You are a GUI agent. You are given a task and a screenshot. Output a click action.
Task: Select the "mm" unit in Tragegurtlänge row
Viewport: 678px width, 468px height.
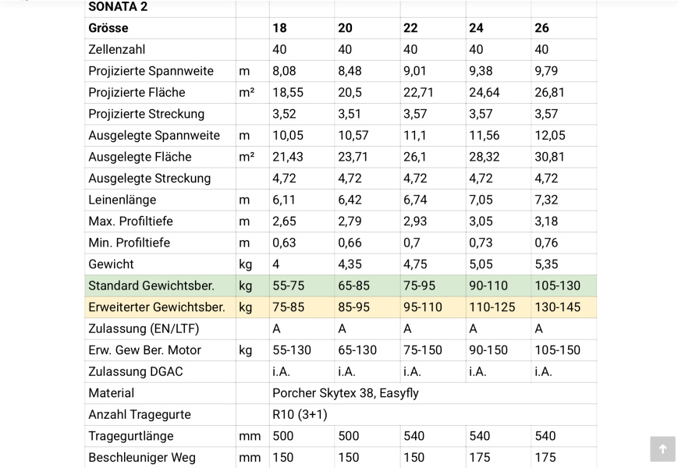(250, 436)
